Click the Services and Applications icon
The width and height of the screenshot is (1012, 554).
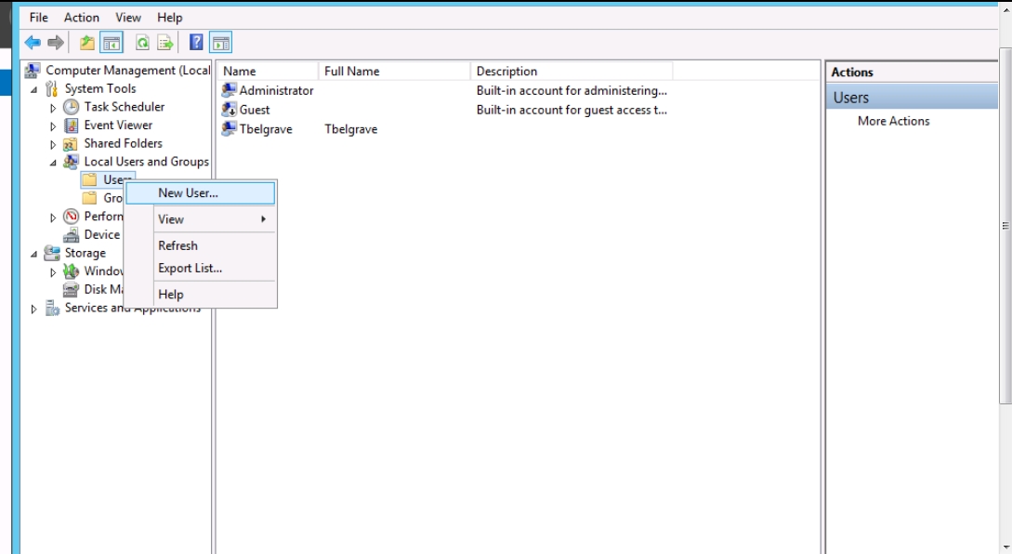point(52,308)
